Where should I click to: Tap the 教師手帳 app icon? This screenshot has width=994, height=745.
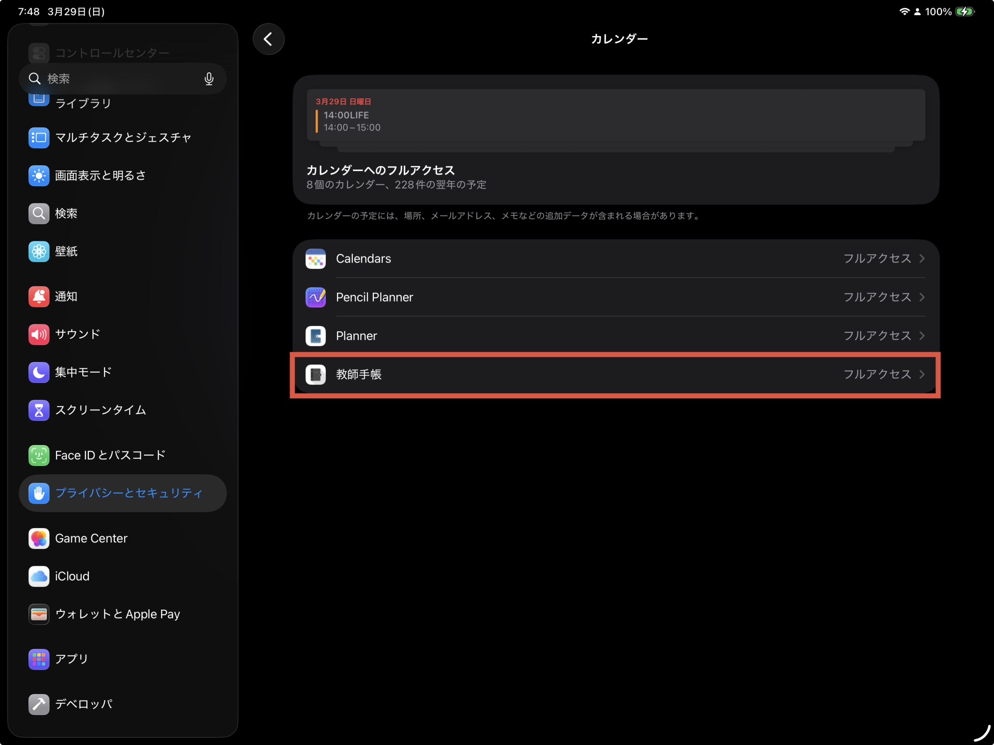tap(315, 374)
